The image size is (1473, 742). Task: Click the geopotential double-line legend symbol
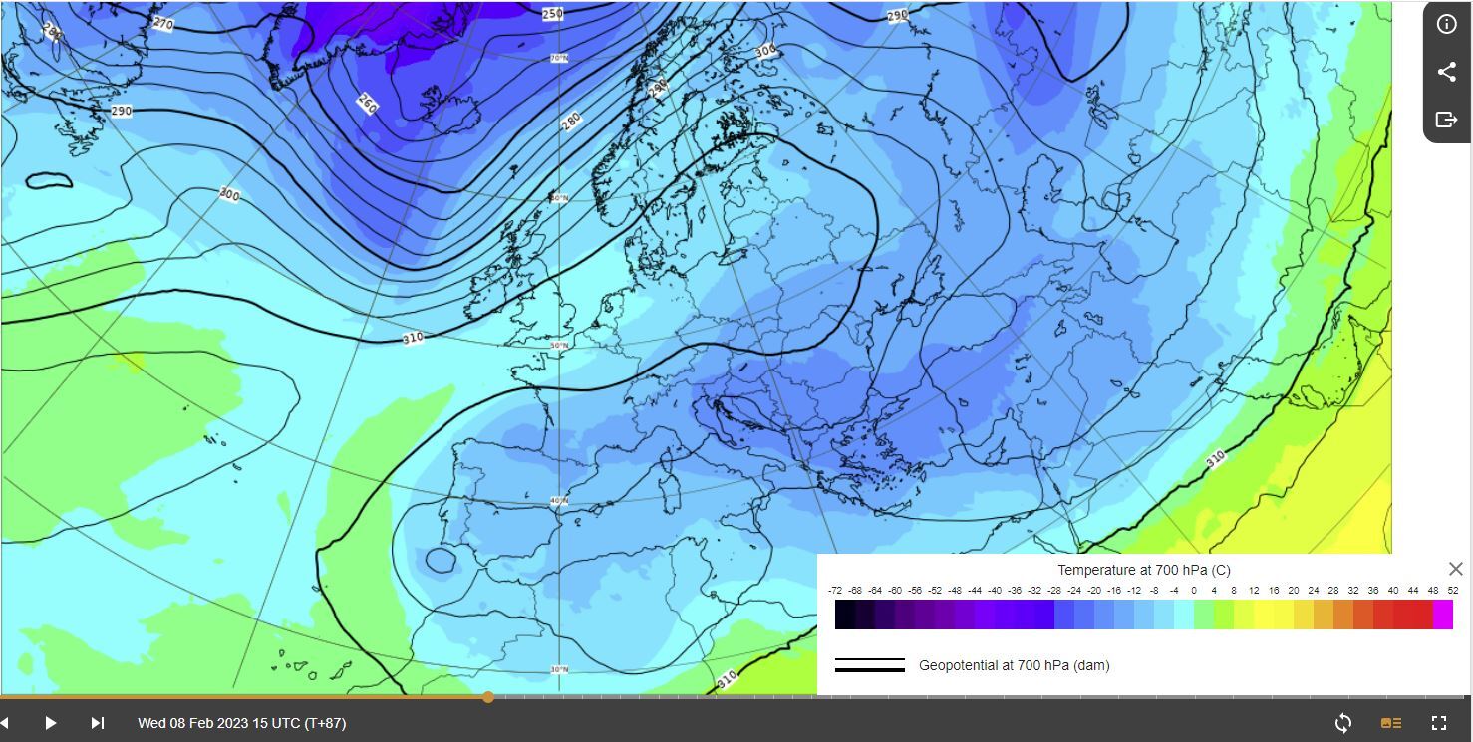coord(869,665)
